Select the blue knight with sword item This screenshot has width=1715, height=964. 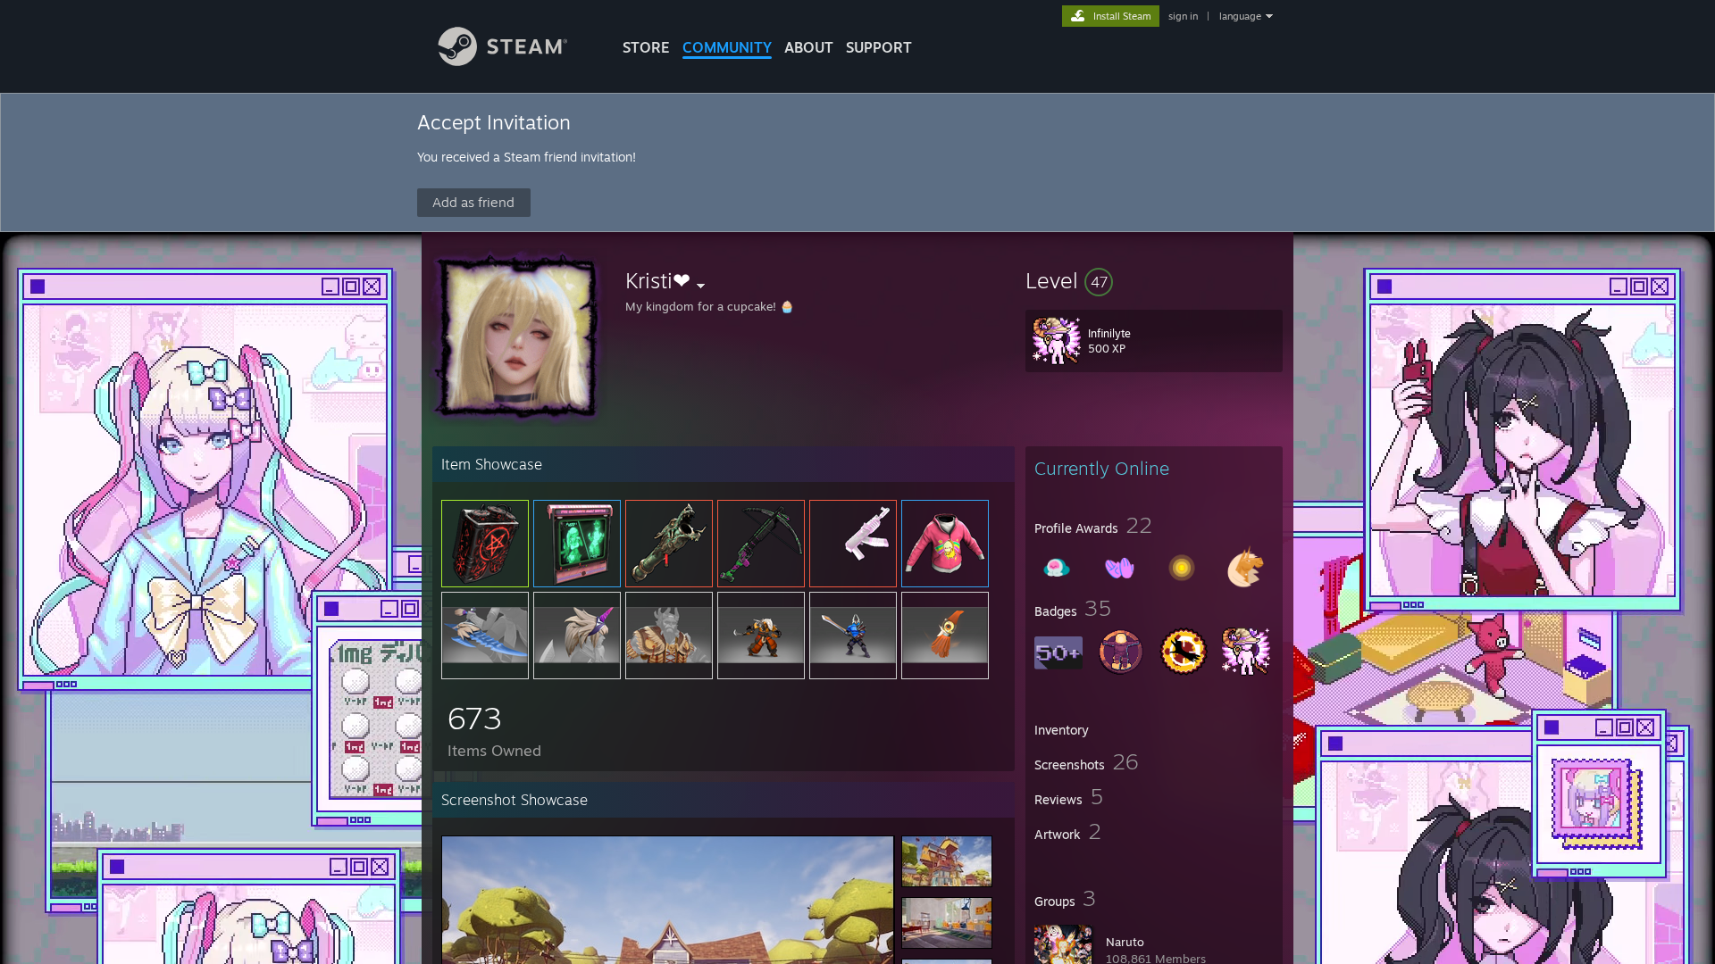tap(853, 636)
